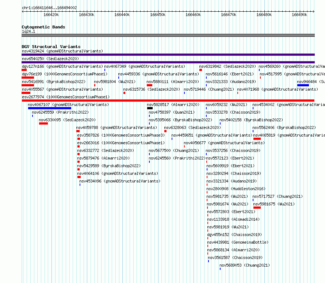Click the nsv4065819 red variant bar
This screenshot has width=325, height=283.
point(257,139)
